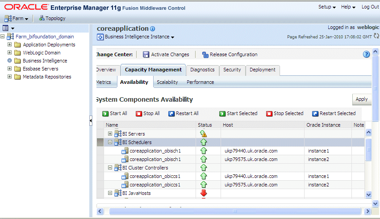Switch to Diagnostics tab
The width and height of the screenshot is (380, 219).
pyautogui.click(x=202, y=70)
